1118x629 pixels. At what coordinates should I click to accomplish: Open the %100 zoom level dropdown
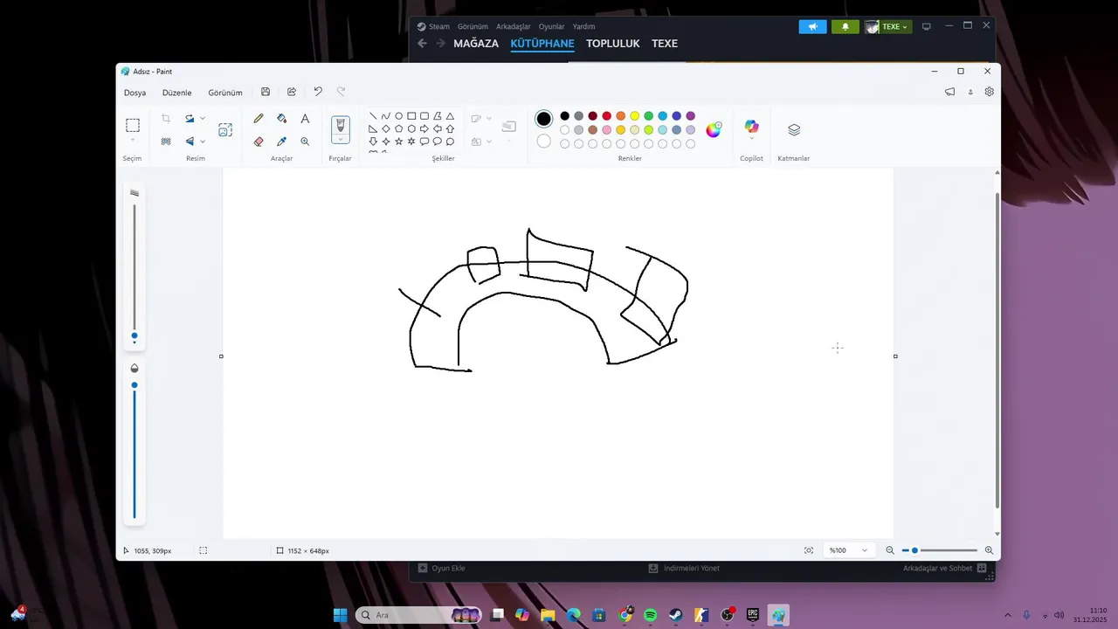(x=848, y=550)
